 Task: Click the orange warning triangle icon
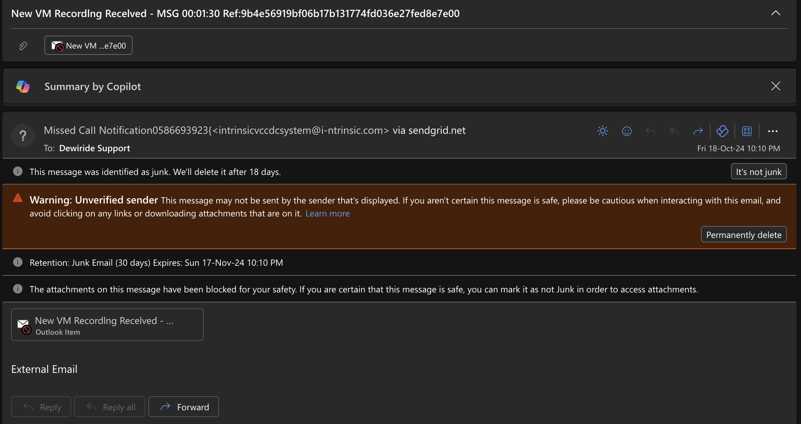coord(18,198)
